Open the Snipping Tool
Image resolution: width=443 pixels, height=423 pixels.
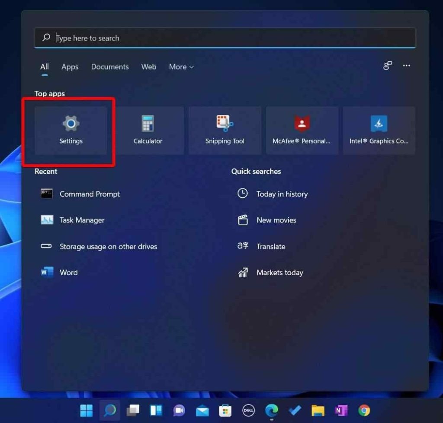(x=225, y=130)
